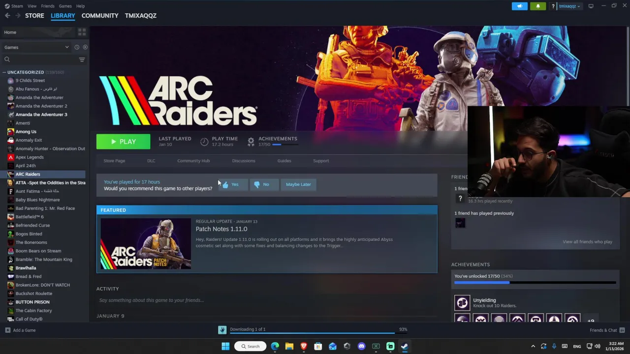Open the achievements gear icon under banner

[x=251, y=142]
